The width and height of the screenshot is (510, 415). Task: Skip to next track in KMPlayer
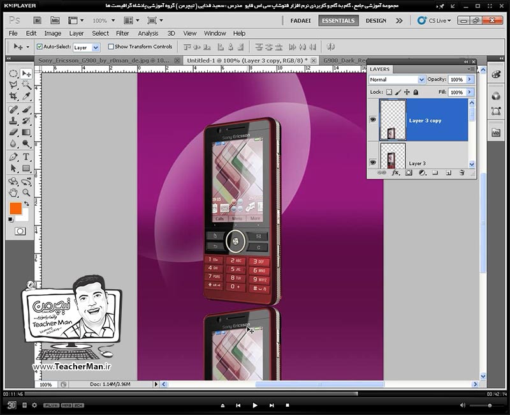tap(272, 405)
